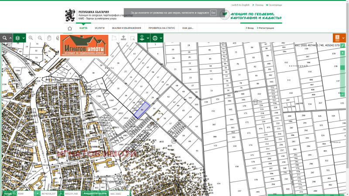
Task: Go to the home page icon
Action: (x=69, y=28)
